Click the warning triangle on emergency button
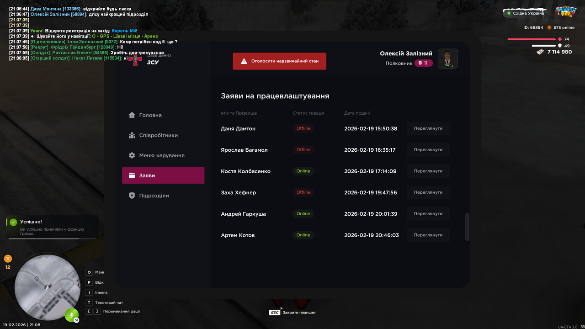Viewport: 585px width, 329px height. pos(244,61)
